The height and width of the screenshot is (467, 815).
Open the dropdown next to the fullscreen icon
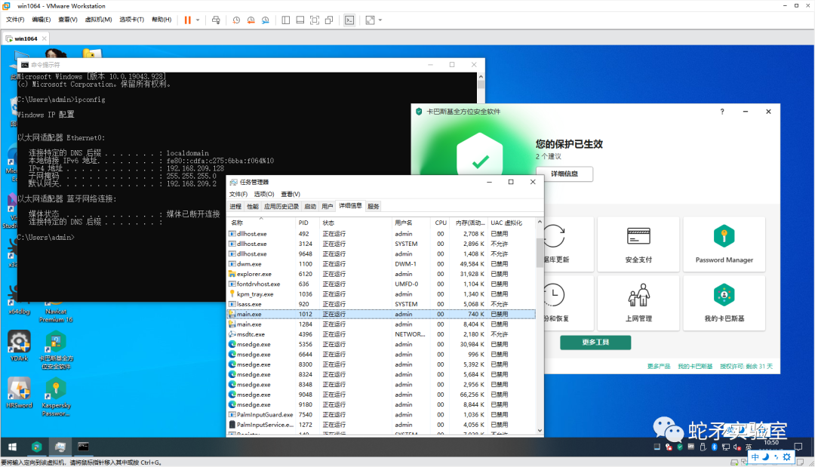(379, 20)
